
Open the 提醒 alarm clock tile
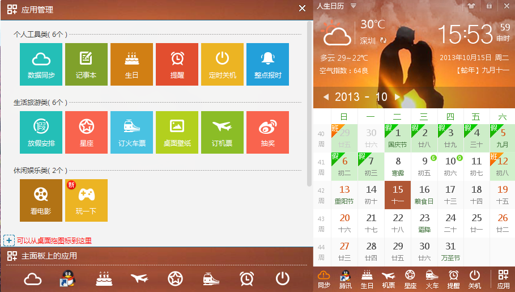(177, 64)
